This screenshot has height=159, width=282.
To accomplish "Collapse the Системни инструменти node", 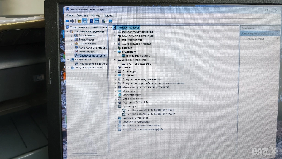I will 67,31.
